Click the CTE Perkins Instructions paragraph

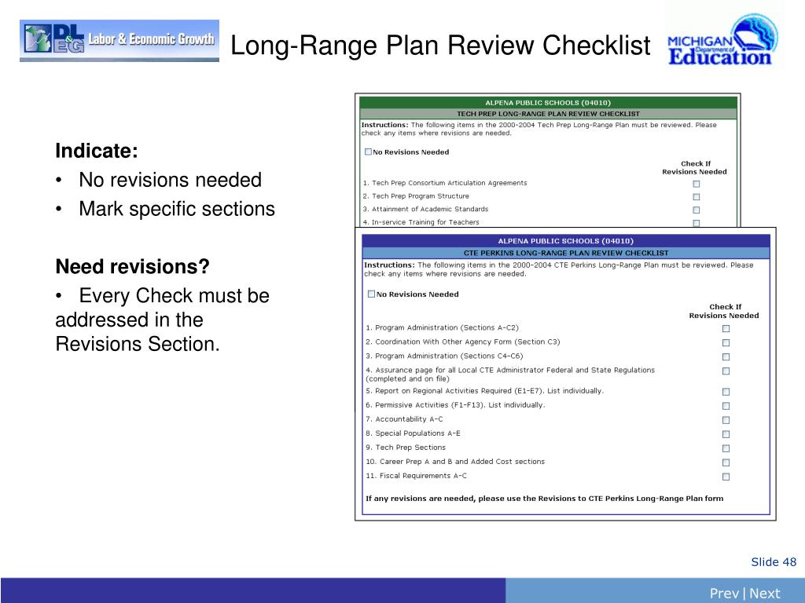(x=559, y=270)
